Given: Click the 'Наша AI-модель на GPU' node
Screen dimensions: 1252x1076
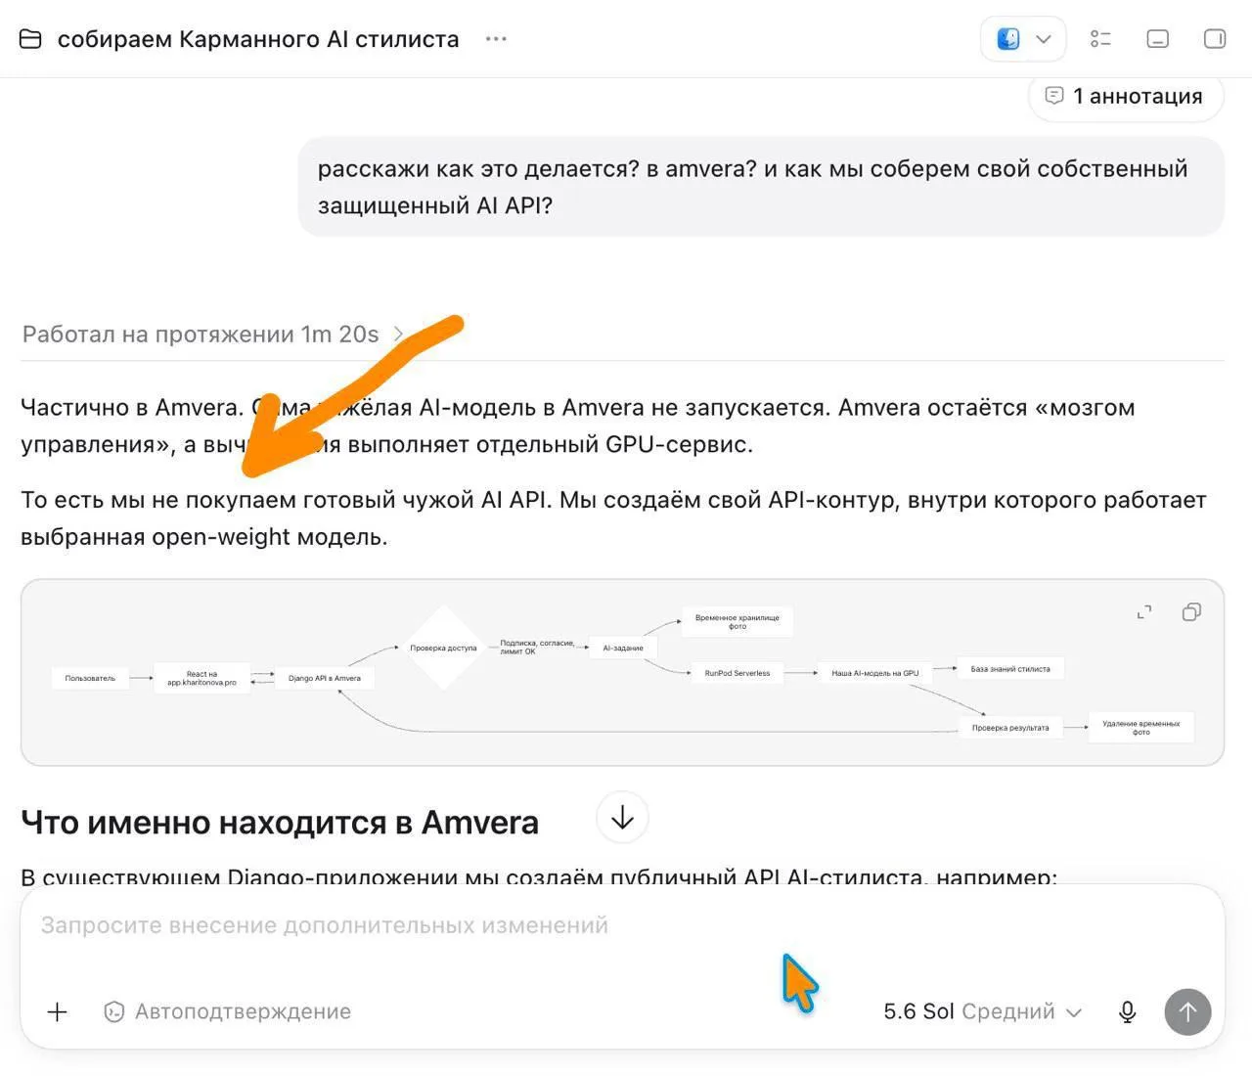Looking at the screenshot, I should pos(875,673).
